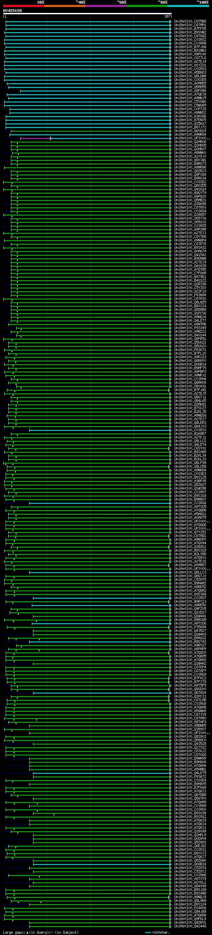Click the purple ~60% identity legend segment
This screenshot has height=935, width=212.
tap(106, 6)
